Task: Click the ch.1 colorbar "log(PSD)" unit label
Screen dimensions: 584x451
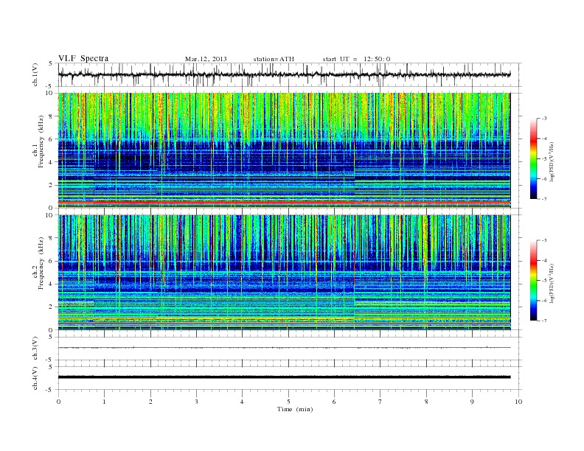Action: pos(552,161)
